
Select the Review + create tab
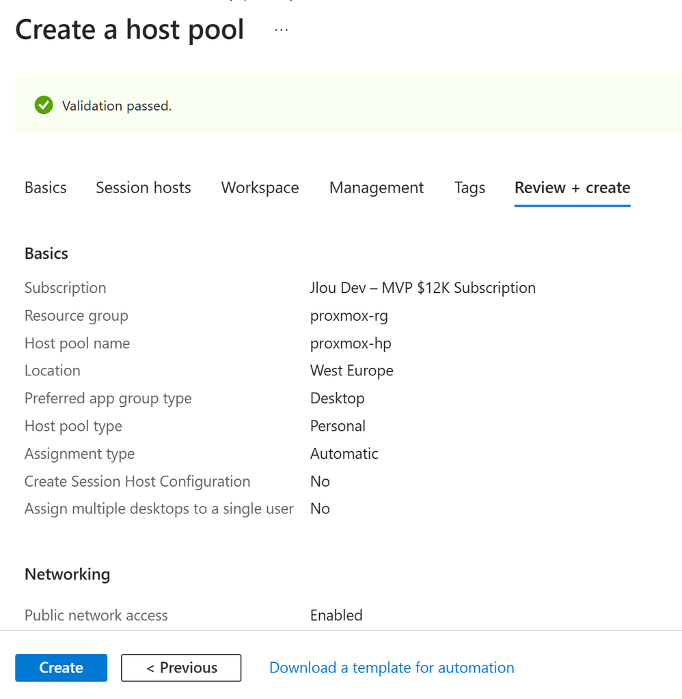[x=572, y=188]
